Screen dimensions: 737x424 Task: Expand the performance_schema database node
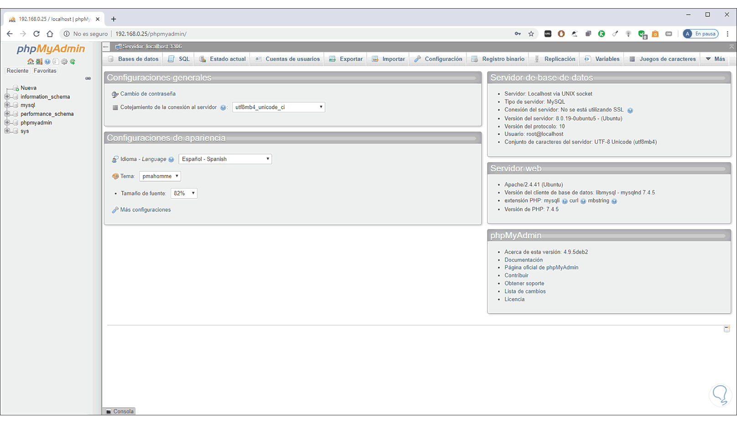pyautogui.click(x=7, y=114)
